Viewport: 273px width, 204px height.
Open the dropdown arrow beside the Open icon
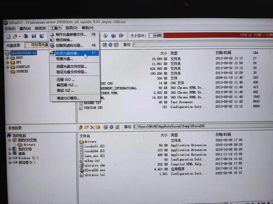click(x=20, y=37)
